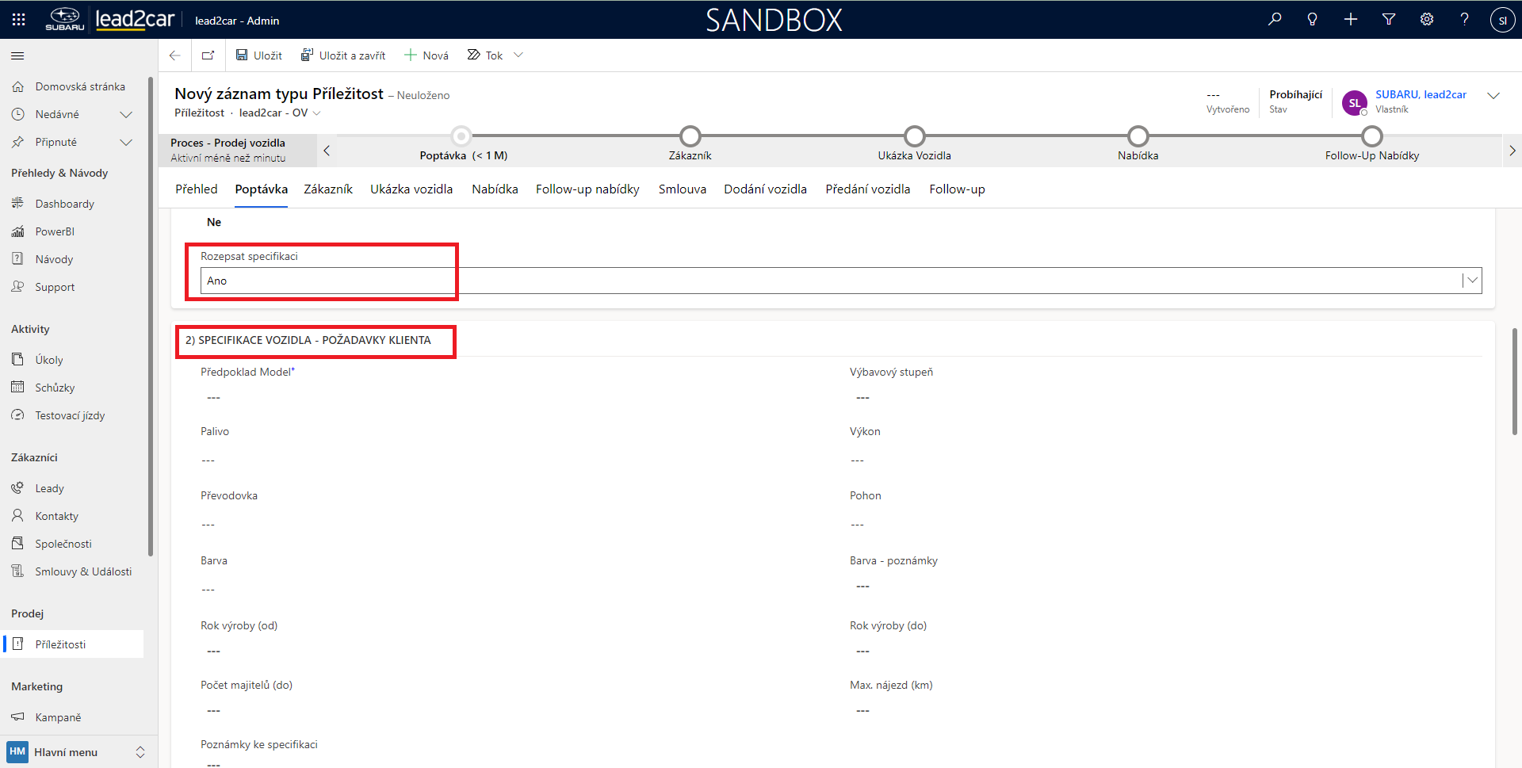Select the Zákazník stage circle
The height and width of the screenshot is (768, 1522).
click(x=690, y=136)
